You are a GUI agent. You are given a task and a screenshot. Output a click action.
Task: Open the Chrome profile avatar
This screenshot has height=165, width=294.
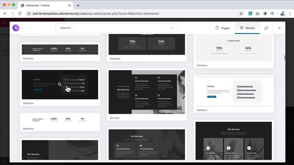283,13
